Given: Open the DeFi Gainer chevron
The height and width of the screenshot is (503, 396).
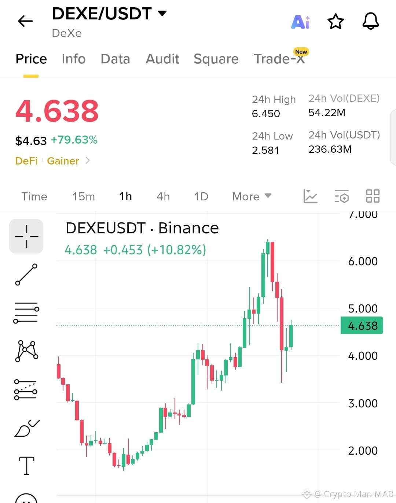Looking at the screenshot, I should [x=87, y=160].
